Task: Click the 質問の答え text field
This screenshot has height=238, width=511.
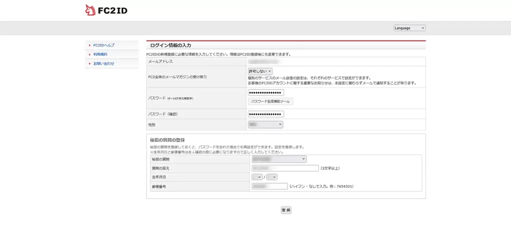Action: (285, 168)
